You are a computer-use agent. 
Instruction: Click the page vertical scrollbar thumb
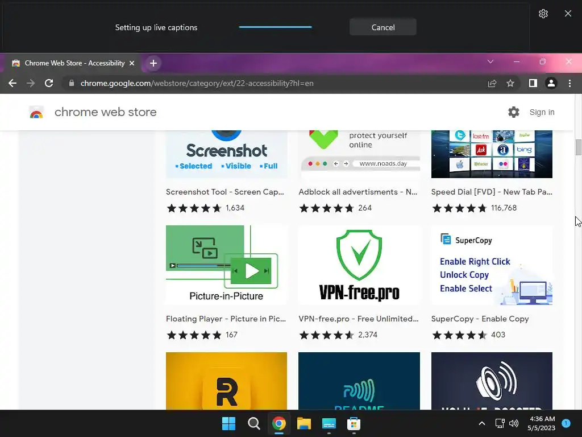[578, 147]
